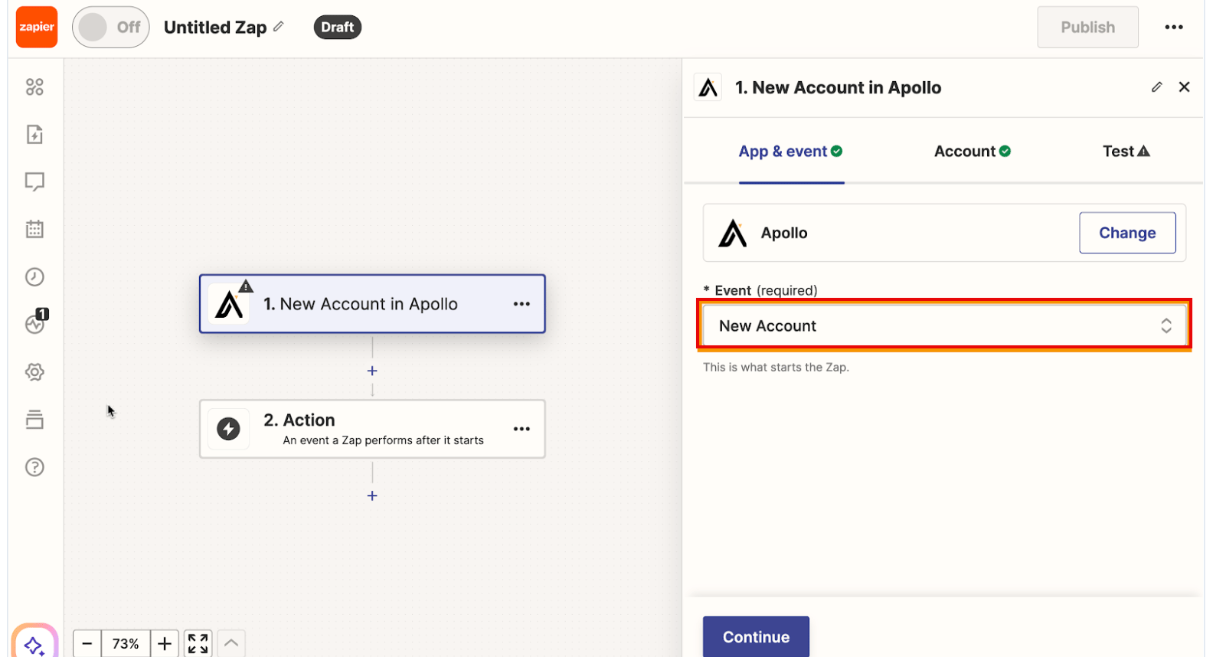
Task: Close the step editor panel
Action: pos(1185,87)
